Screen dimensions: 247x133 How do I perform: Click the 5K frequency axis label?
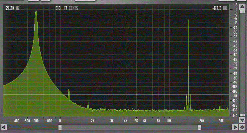tap(136, 121)
